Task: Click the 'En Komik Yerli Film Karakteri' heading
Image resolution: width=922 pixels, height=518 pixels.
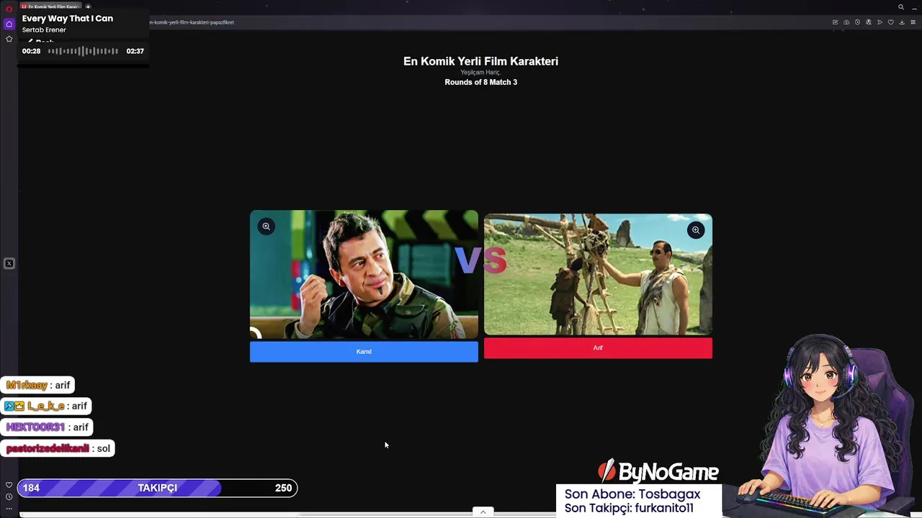Action: (480, 61)
